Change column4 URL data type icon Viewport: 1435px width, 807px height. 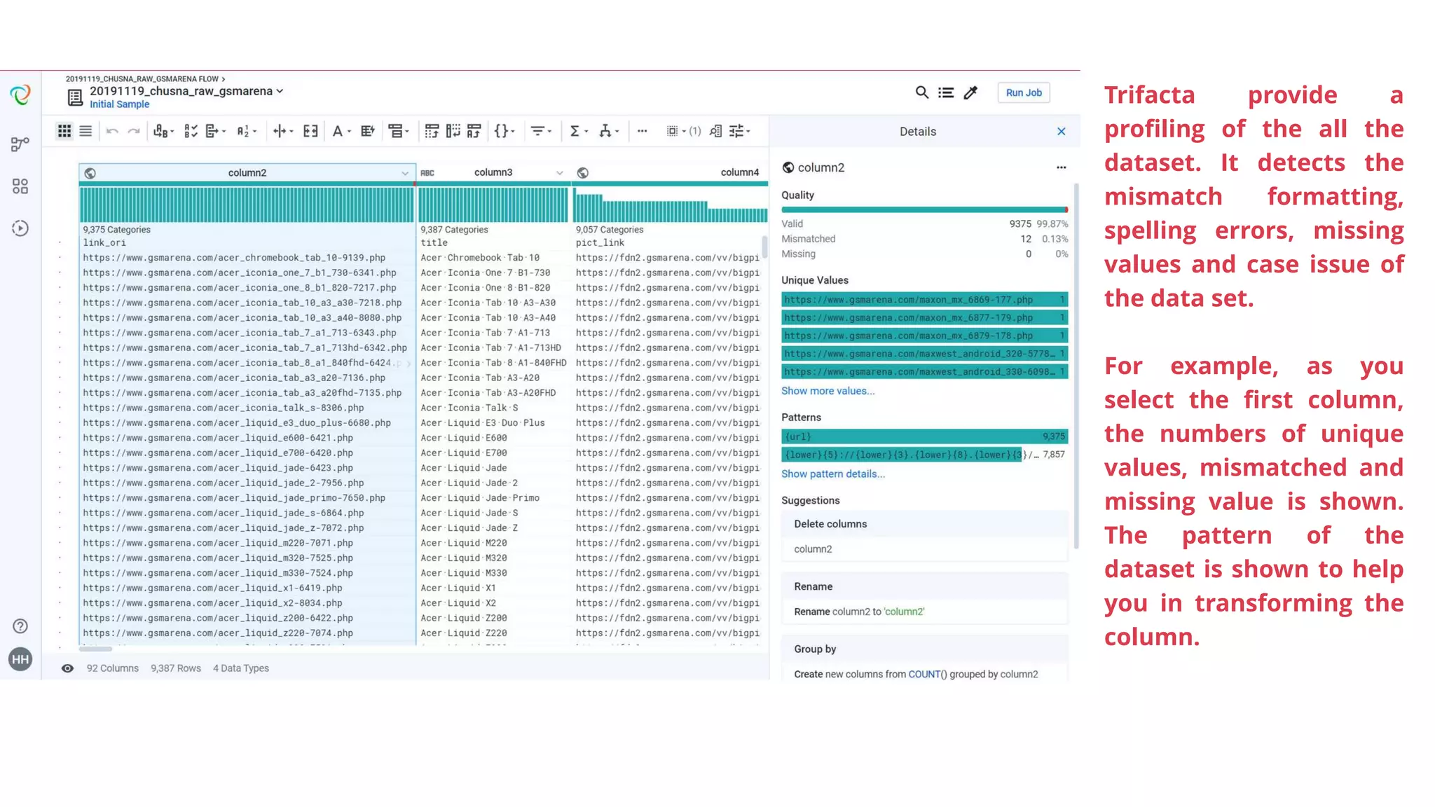click(583, 173)
